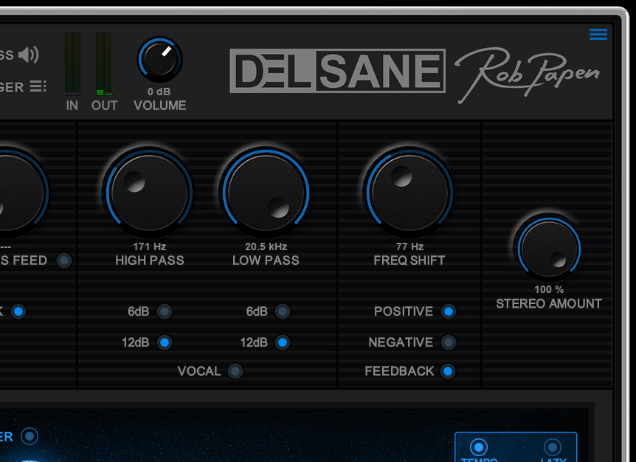Click the Rob Papen signature logo
Viewport: 636px width, 462px height.
528,75
